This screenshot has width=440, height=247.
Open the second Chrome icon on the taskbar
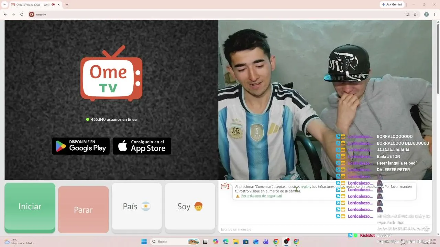(x=296, y=242)
